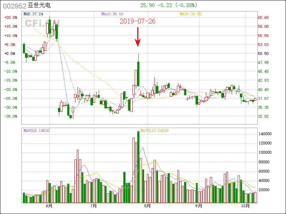
Task: Click the +20.0% label on the left axis
Action: [x=10, y=17]
